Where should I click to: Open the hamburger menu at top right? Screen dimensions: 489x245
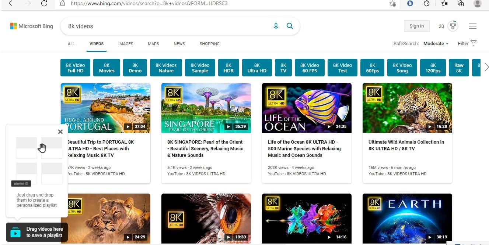pyautogui.click(x=473, y=26)
